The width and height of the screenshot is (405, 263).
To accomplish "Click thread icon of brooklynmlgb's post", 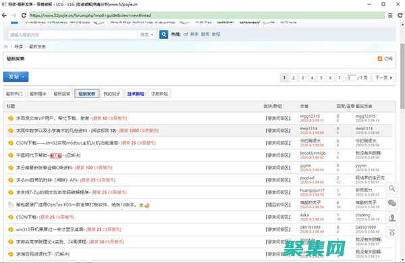I will (x=11, y=155).
